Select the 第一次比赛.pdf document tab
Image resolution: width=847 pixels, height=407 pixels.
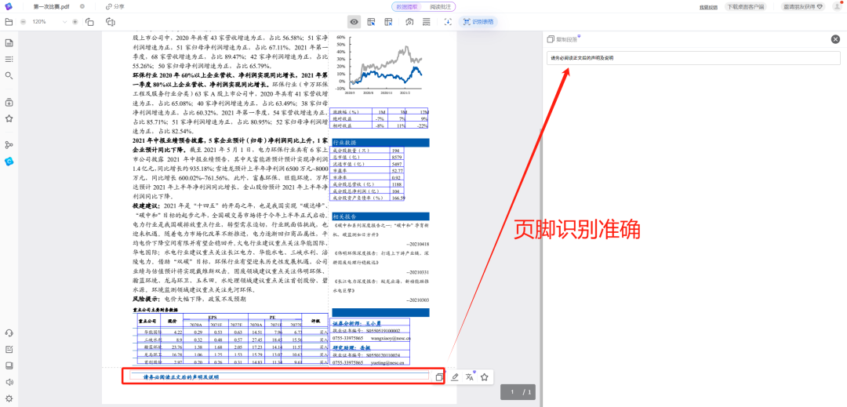(51, 6)
